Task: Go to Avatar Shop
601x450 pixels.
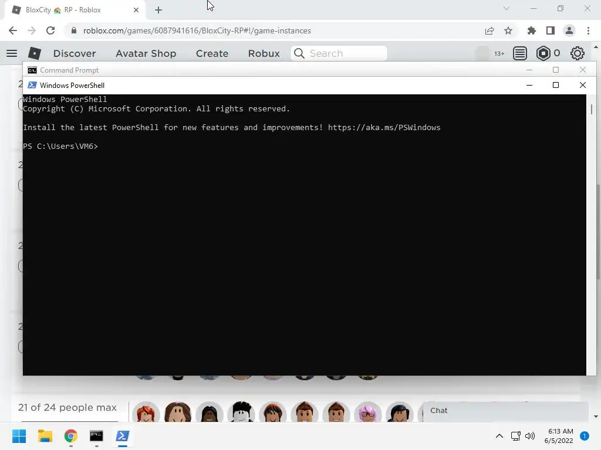Action: [x=146, y=53]
